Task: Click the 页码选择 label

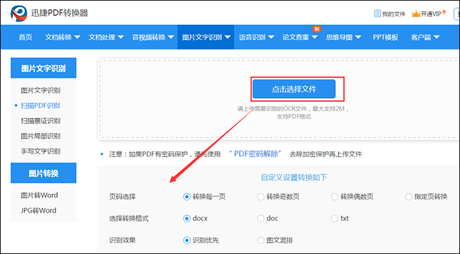Action: tap(122, 197)
